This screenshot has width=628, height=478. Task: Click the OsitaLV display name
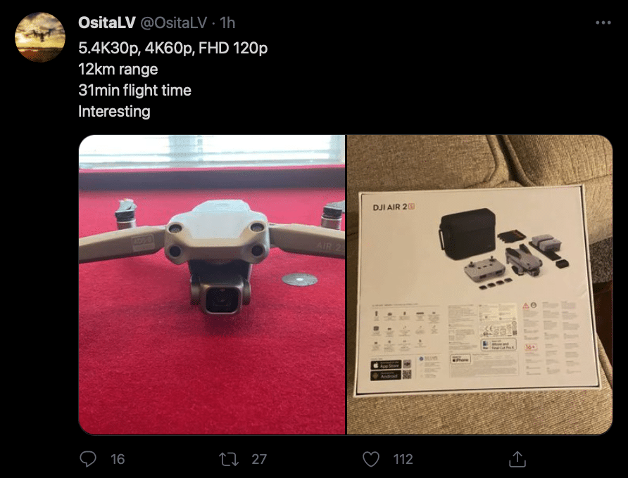pyautogui.click(x=107, y=22)
